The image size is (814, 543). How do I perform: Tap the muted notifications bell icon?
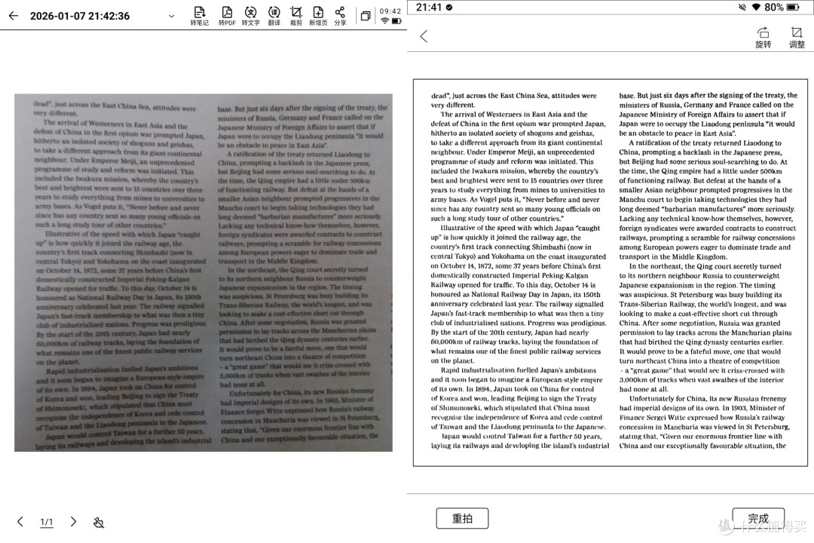(742, 8)
